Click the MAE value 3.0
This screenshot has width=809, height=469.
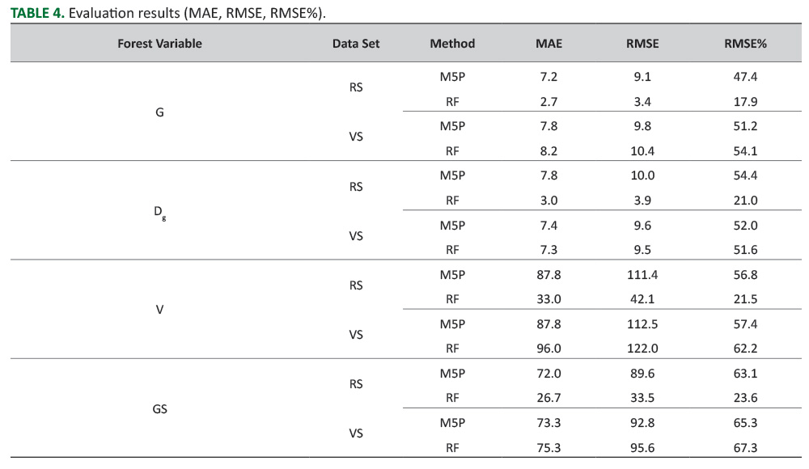pos(549,201)
